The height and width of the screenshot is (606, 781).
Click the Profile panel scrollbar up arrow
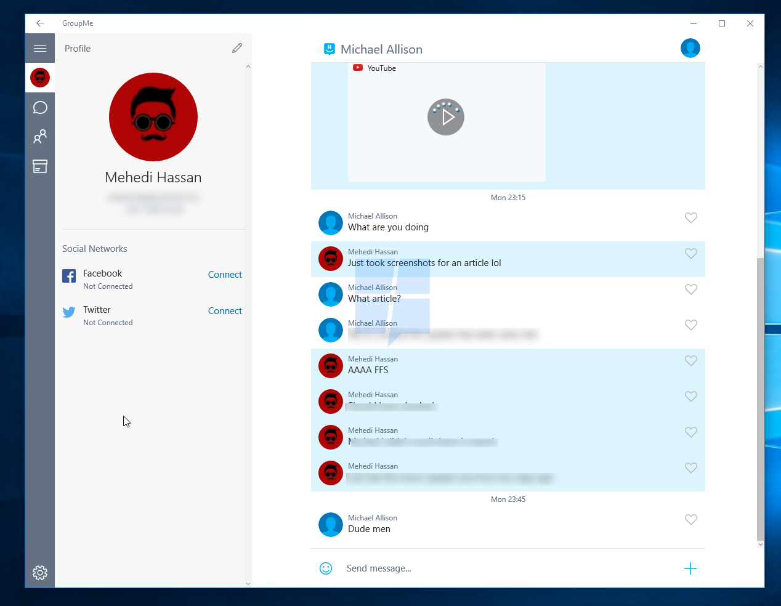click(248, 67)
